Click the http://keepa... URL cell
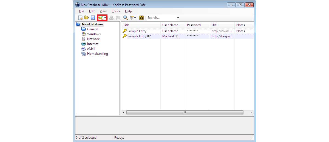This screenshot has height=142, width=329. (x=222, y=36)
